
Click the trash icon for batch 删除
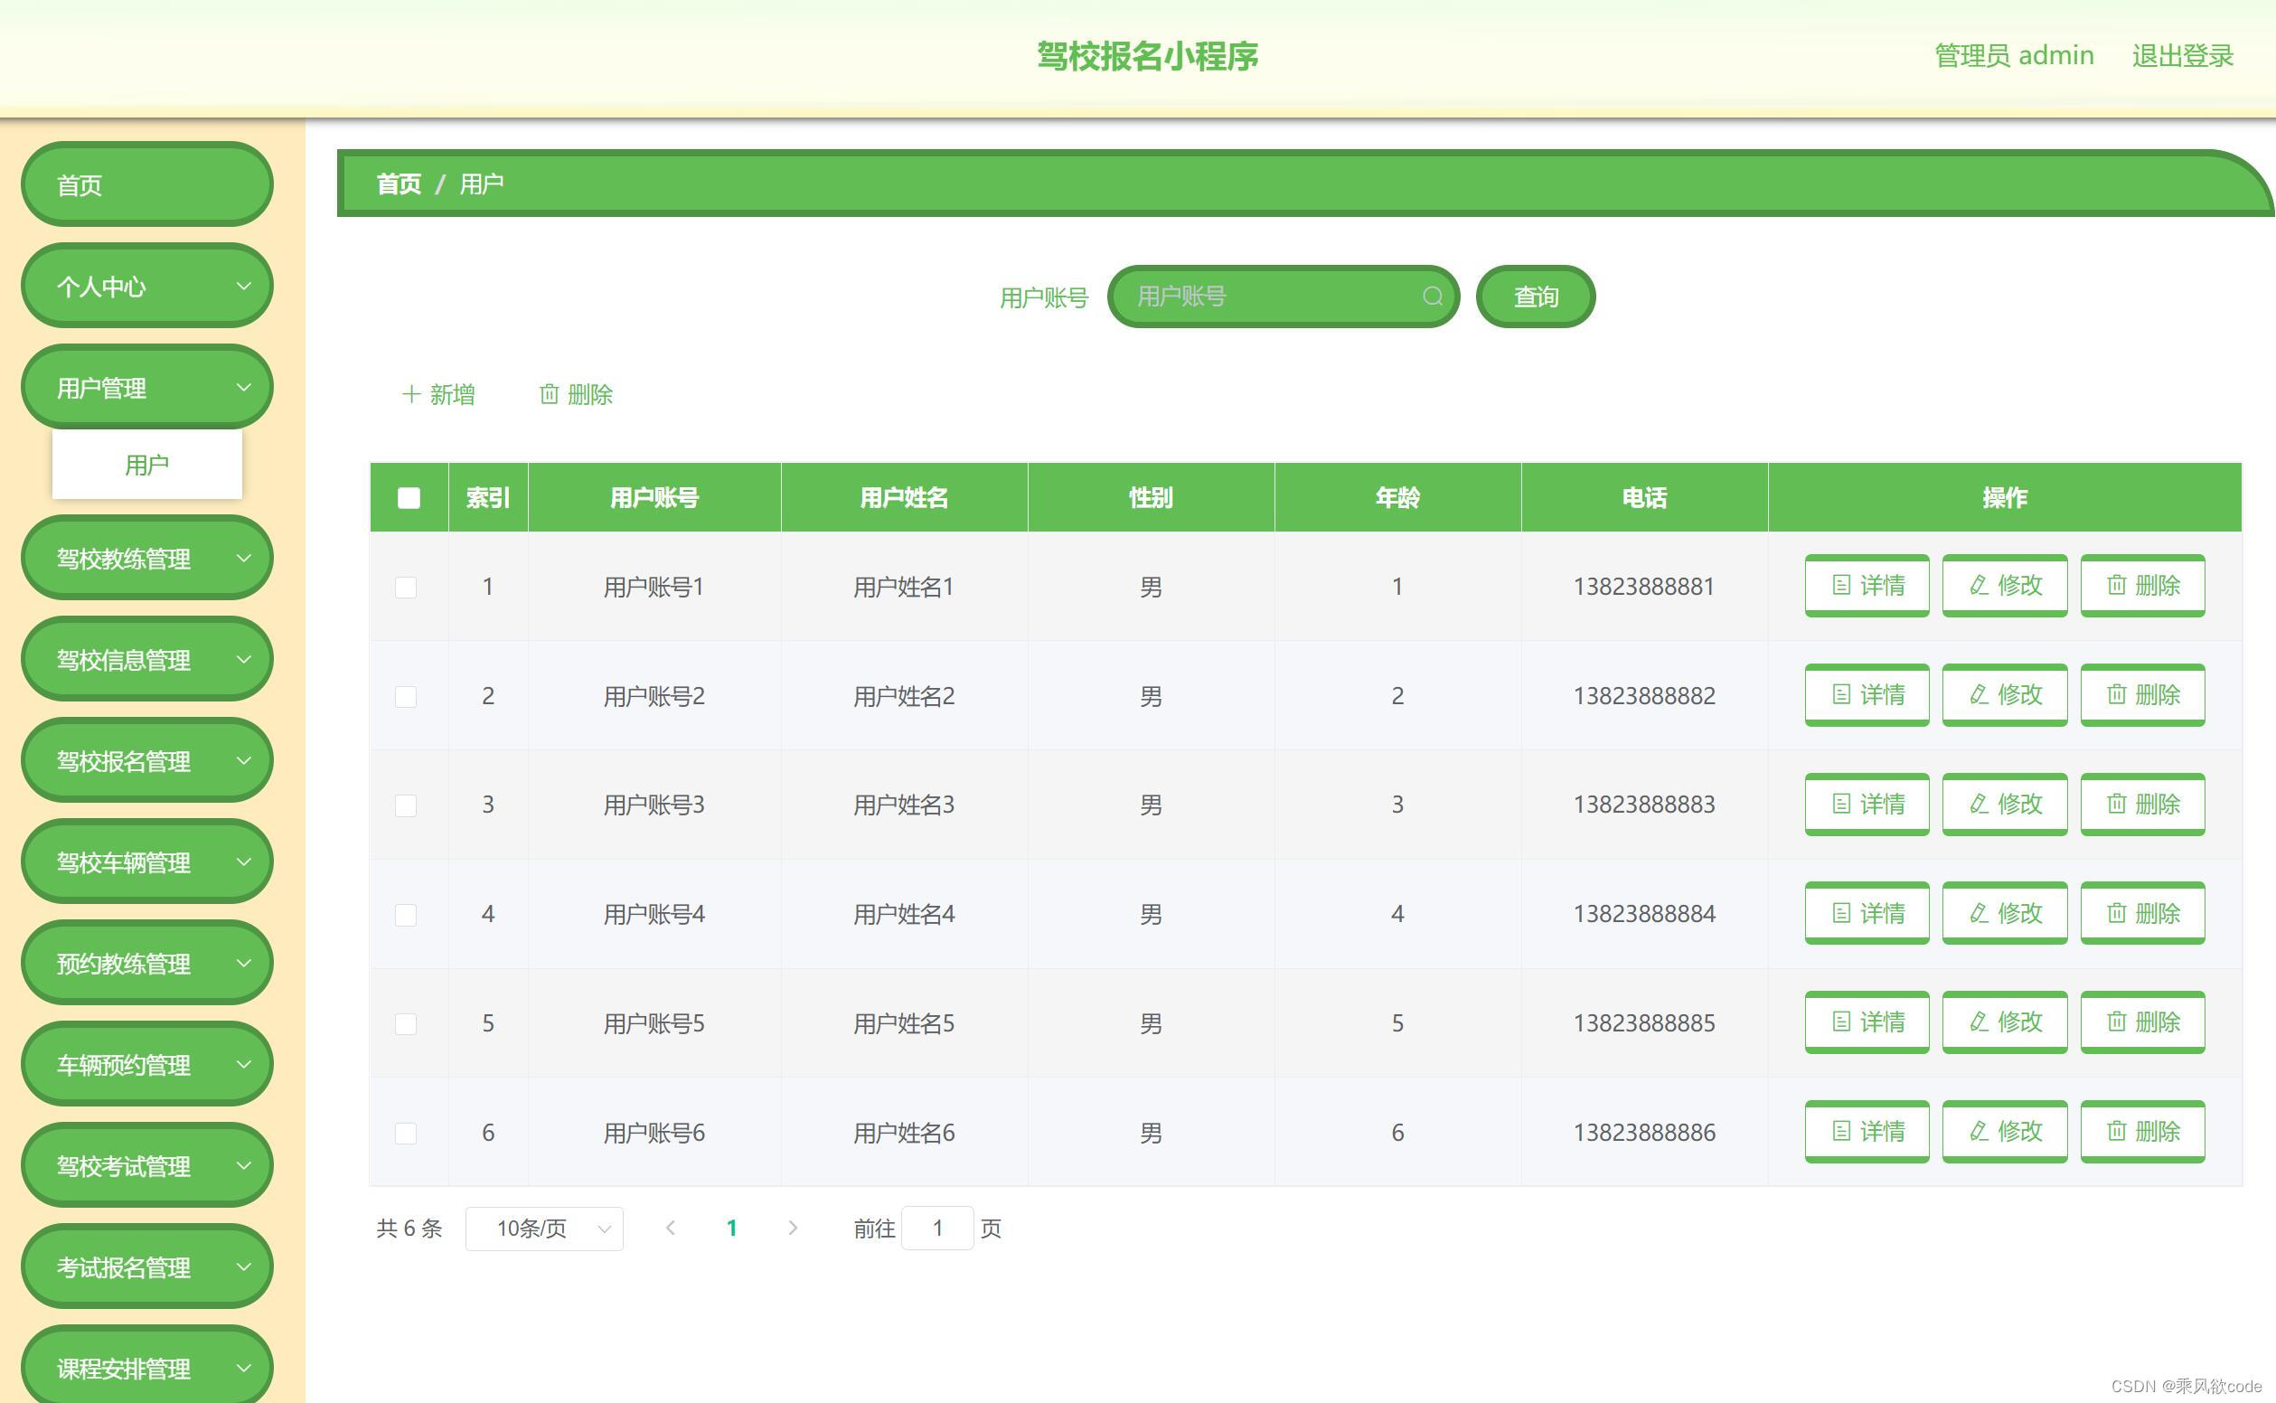(x=550, y=394)
